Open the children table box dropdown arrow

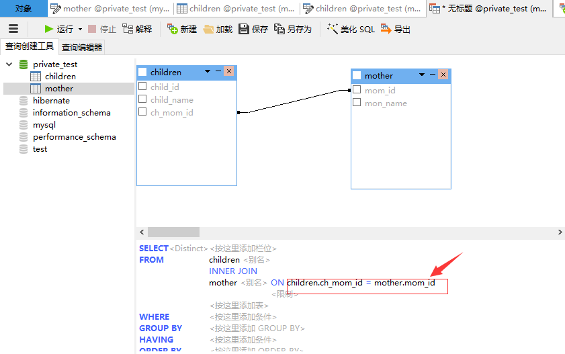coord(208,71)
